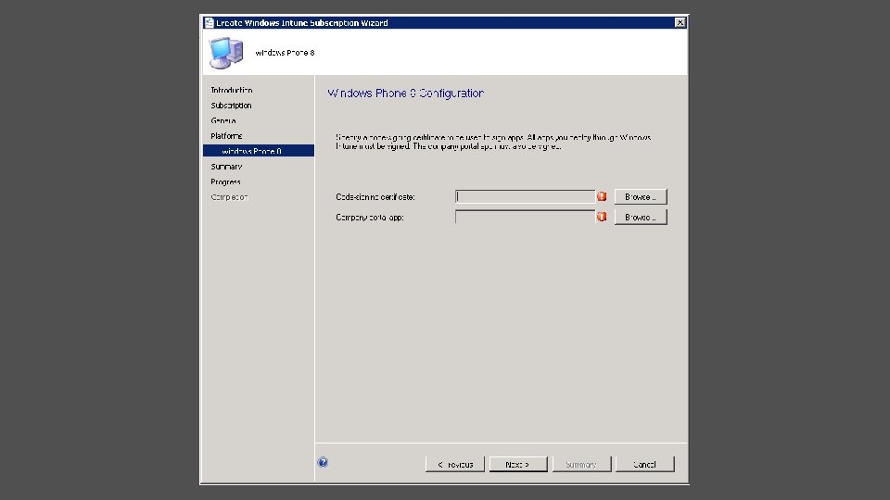Click the Summary button
Image resolution: width=890 pixels, height=500 pixels.
tap(582, 464)
